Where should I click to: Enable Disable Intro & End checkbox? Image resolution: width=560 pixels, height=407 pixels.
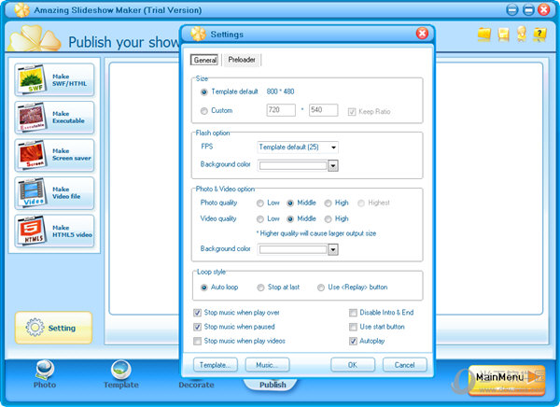pyautogui.click(x=353, y=313)
